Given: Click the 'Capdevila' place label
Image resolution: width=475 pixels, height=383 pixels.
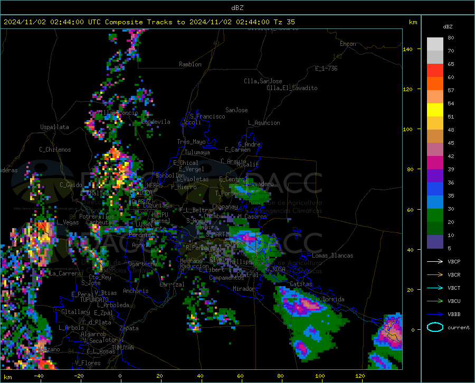Looking at the screenshot, I should 156,122.
